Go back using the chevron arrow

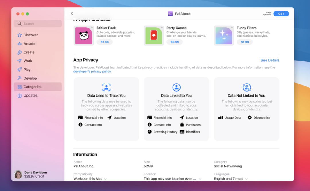point(72,13)
